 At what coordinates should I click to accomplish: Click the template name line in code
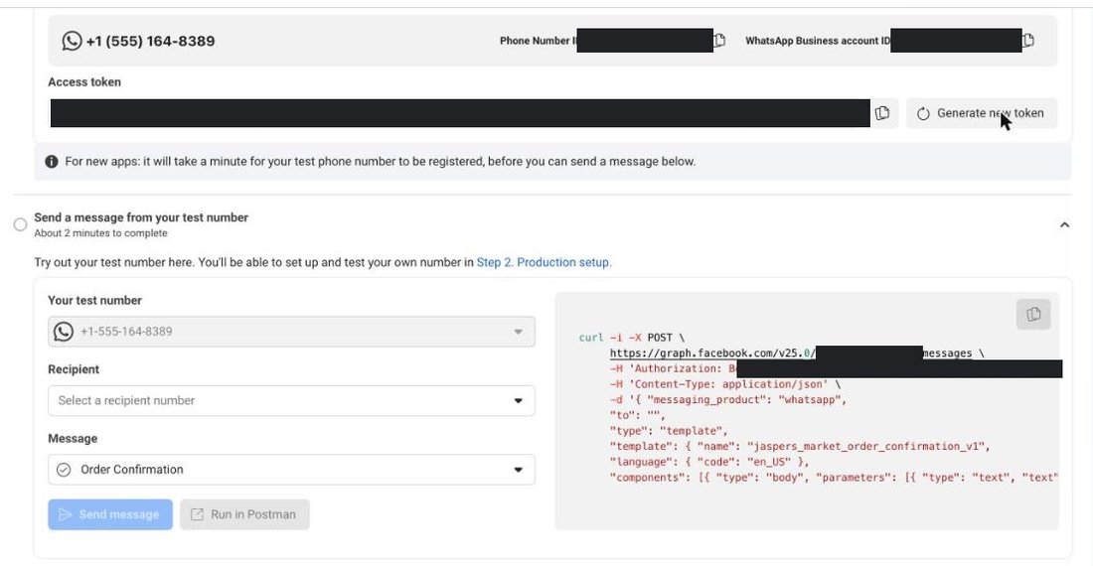point(800,446)
